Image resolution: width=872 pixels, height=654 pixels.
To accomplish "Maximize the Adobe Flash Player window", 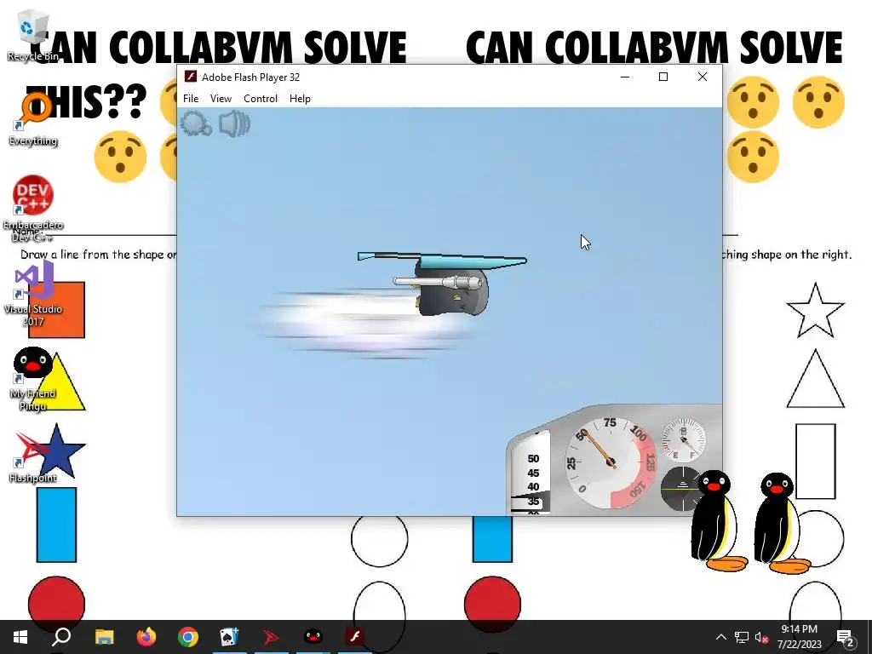I will (x=663, y=77).
